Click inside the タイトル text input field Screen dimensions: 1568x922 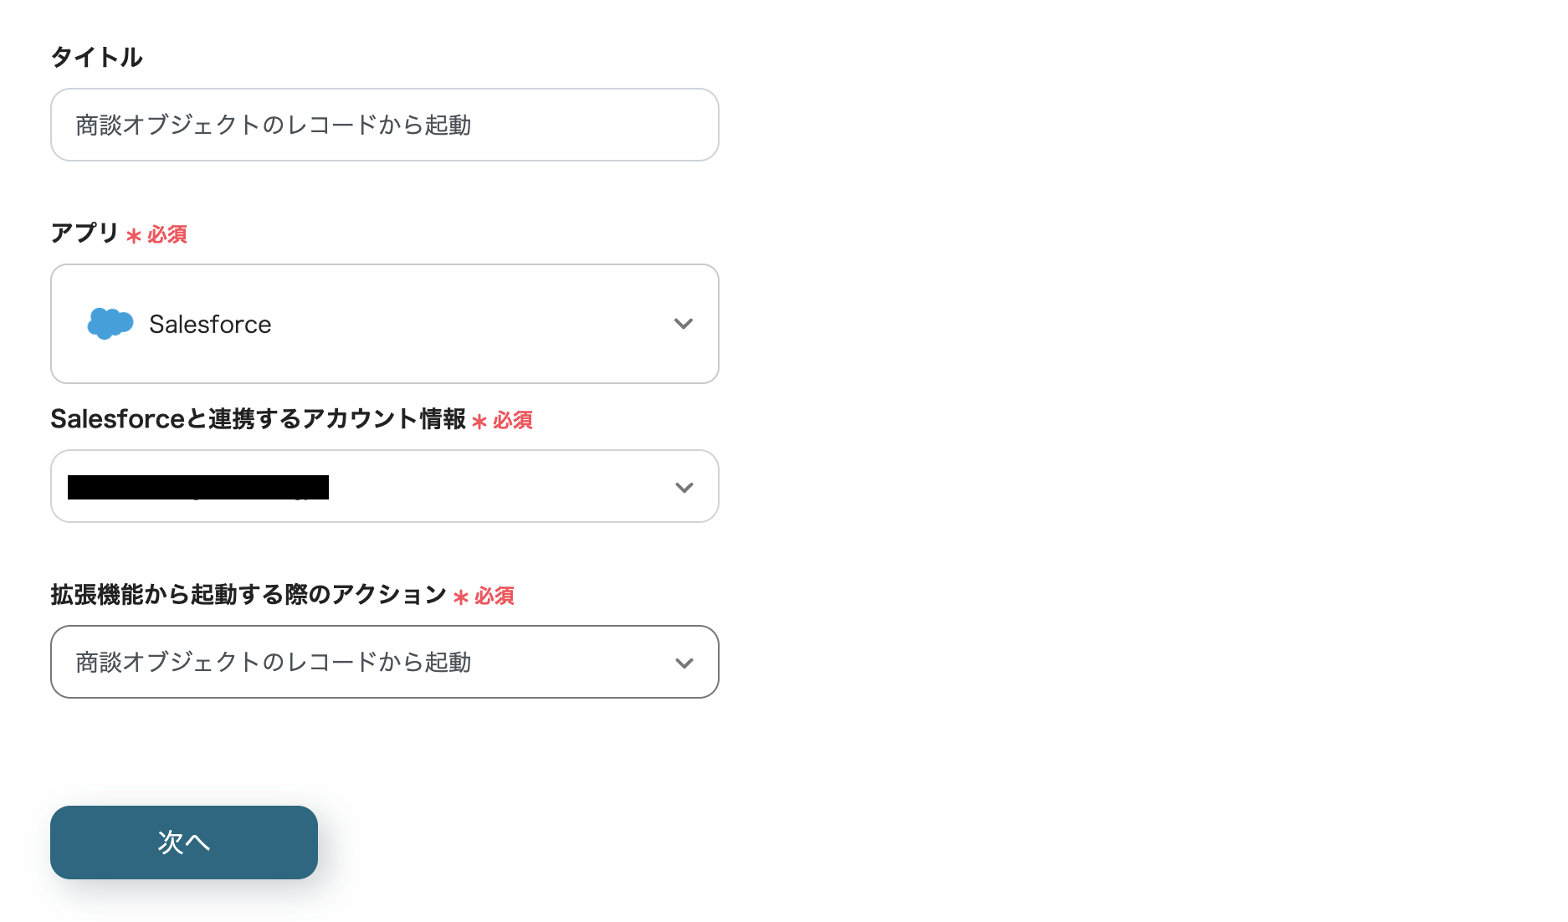pyautogui.click(x=384, y=124)
